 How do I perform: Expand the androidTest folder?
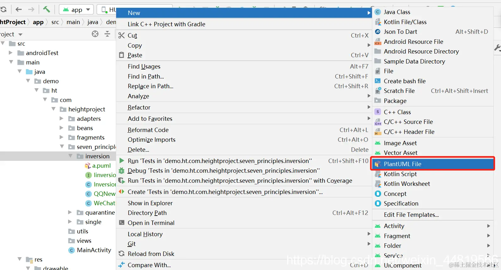pyautogui.click(x=11, y=53)
